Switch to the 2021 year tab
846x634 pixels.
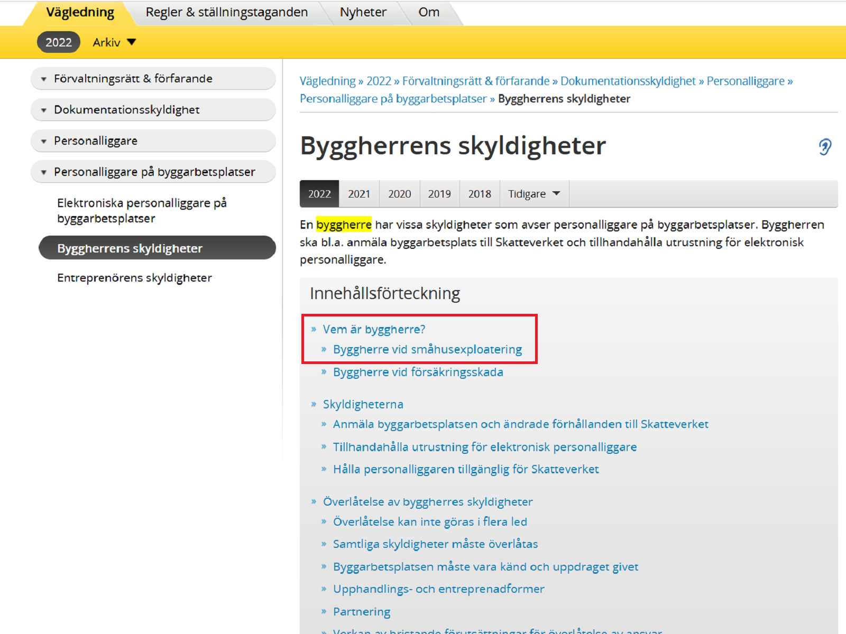359,194
